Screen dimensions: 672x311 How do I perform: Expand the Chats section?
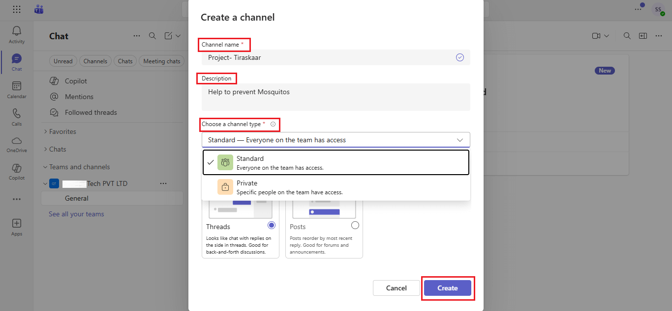(x=58, y=149)
